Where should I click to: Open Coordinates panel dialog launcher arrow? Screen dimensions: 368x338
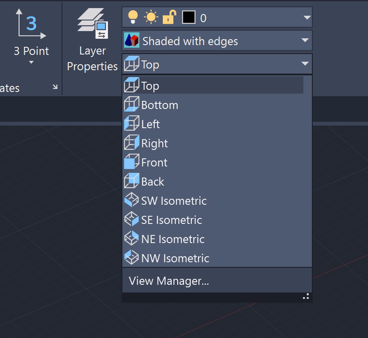pos(55,87)
